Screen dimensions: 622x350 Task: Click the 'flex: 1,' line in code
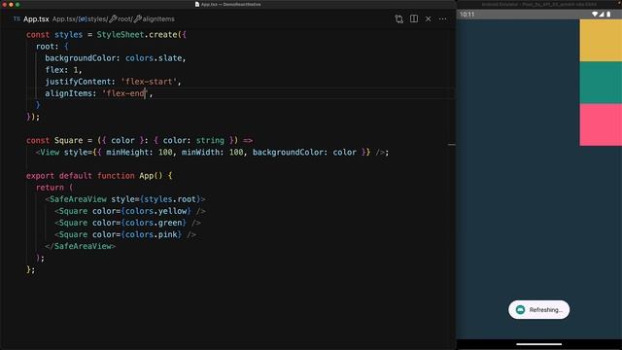[63, 70]
